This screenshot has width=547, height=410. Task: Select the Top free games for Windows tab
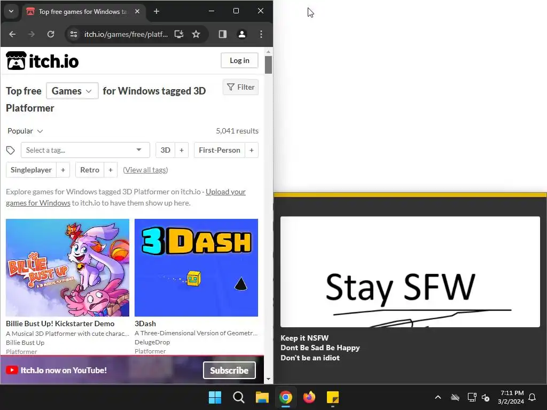82,12
